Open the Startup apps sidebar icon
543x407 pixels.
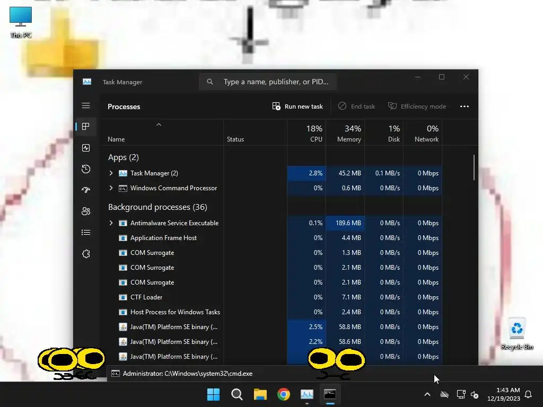(x=86, y=190)
